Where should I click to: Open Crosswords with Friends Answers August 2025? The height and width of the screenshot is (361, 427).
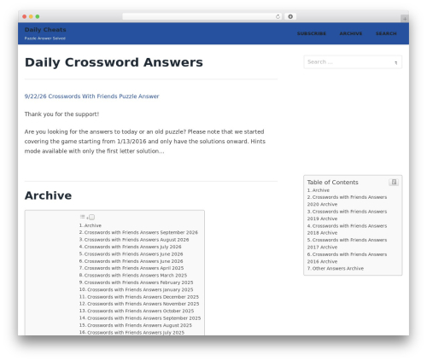tap(136, 325)
